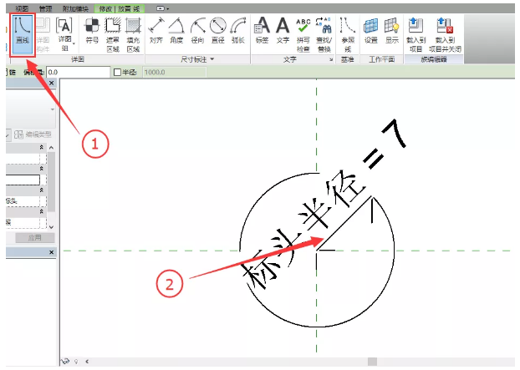Activate the 径向 radial dimension tool

(197, 31)
